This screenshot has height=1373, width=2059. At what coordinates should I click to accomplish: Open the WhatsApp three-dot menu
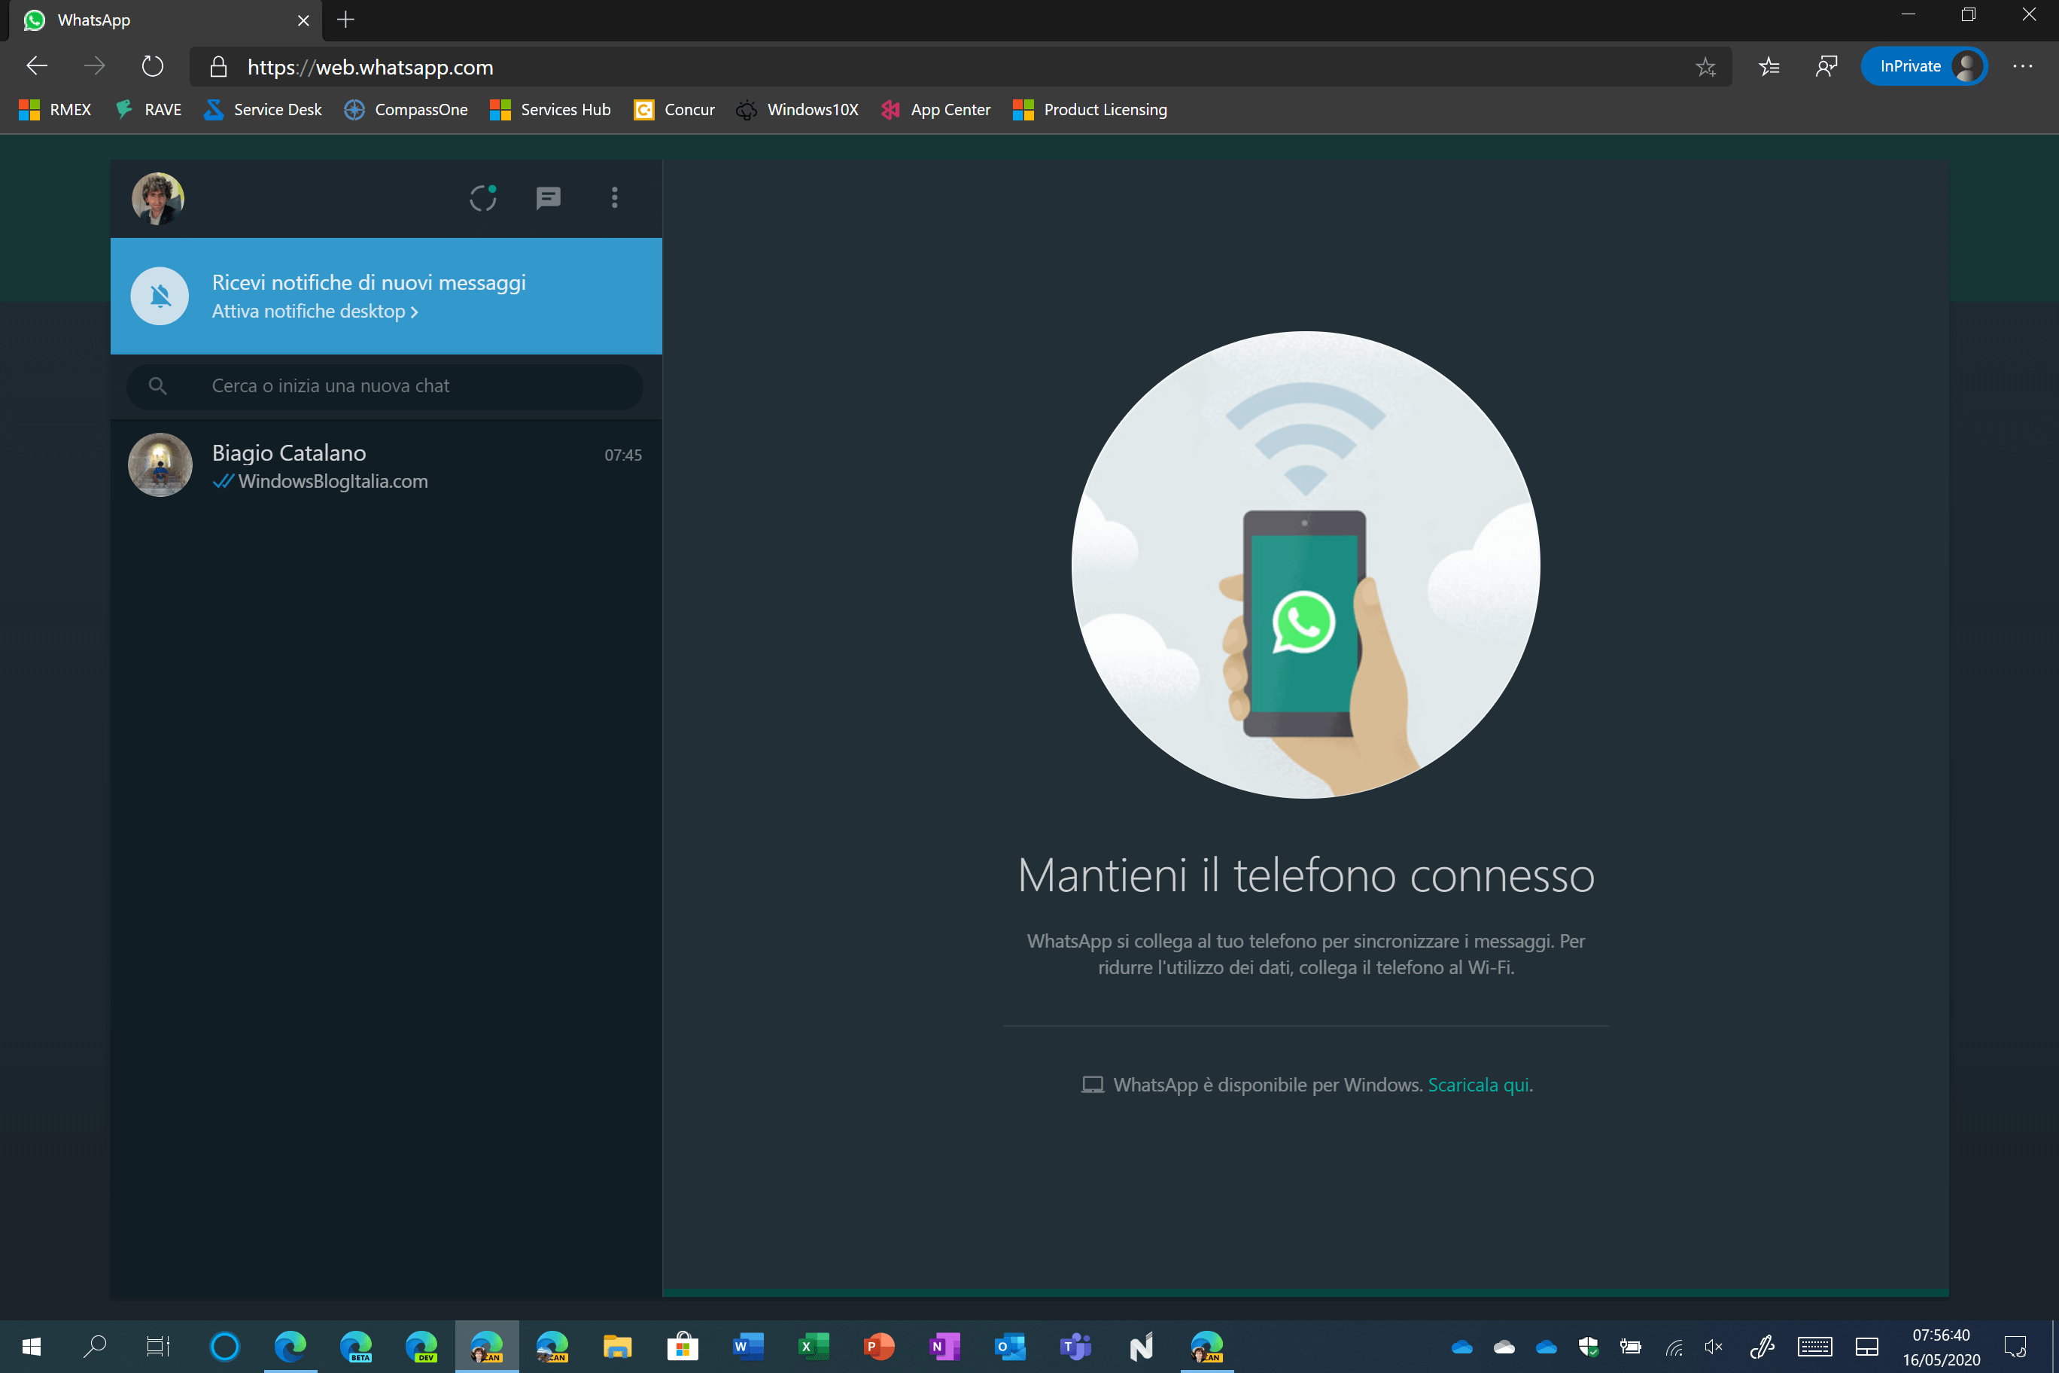(615, 198)
